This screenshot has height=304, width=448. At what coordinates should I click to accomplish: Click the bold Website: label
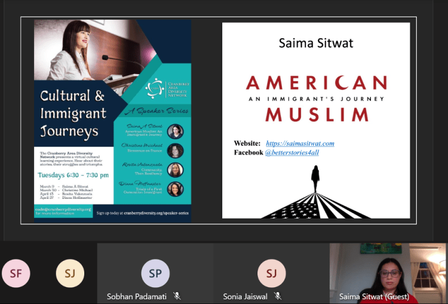pos(247,143)
